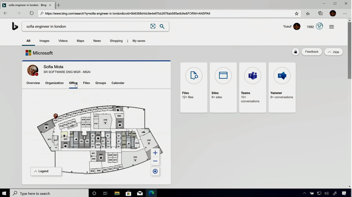The height and width of the screenshot is (197, 352).
Task: Zoom in on the floor map
Action: pyautogui.click(x=155, y=153)
